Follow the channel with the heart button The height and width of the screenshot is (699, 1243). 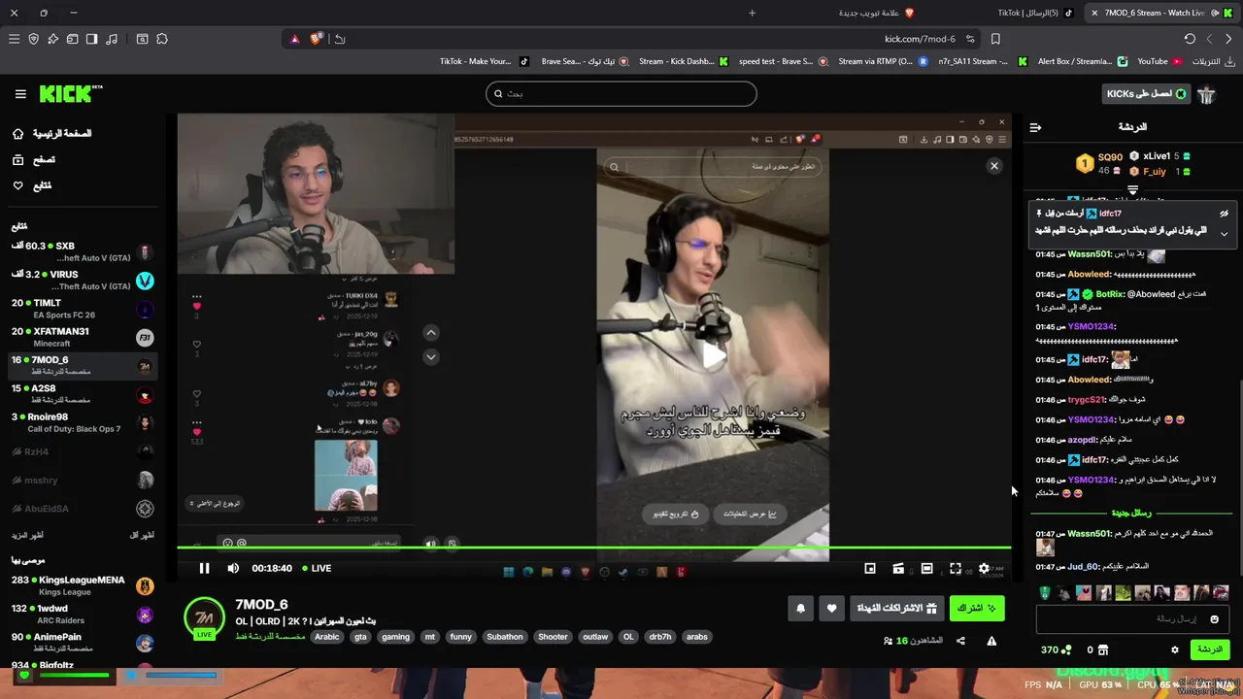(831, 609)
